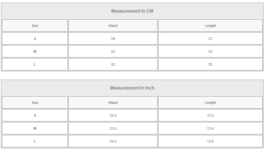Click the Size header in the Inch table
This screenshot has height=149, width=264.
click(35, 103)
